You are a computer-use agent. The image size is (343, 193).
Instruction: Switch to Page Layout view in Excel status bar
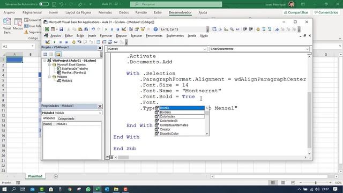(x=283, y=182)
